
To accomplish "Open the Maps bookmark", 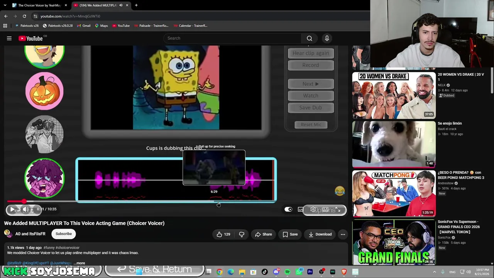I will pos(101,26).
